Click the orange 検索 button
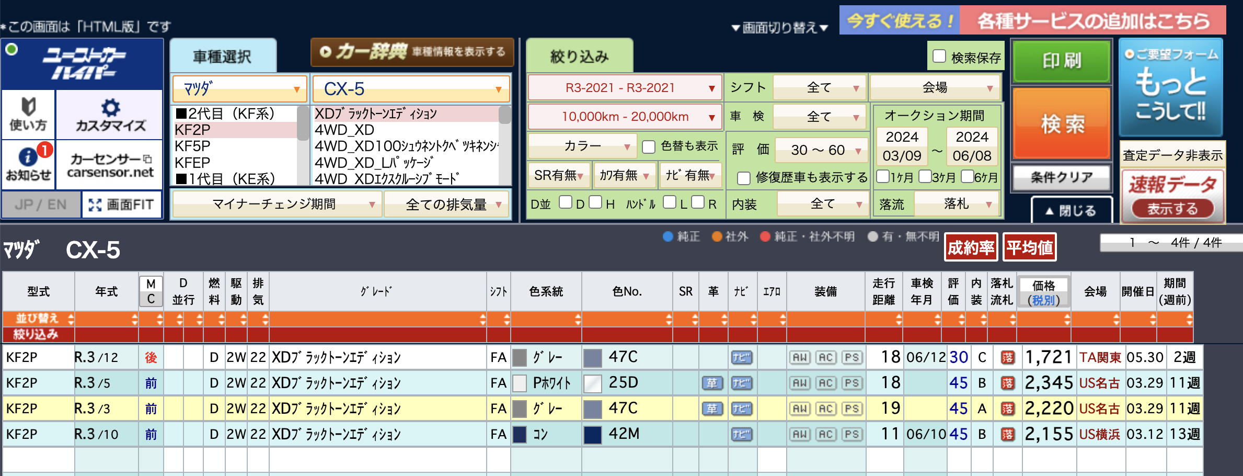 tap(1062, 123)
